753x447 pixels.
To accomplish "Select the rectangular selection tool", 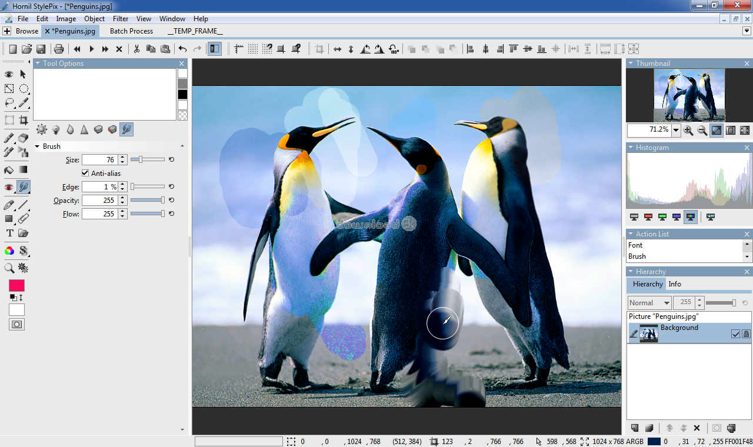I will click(x=9, y=89).
